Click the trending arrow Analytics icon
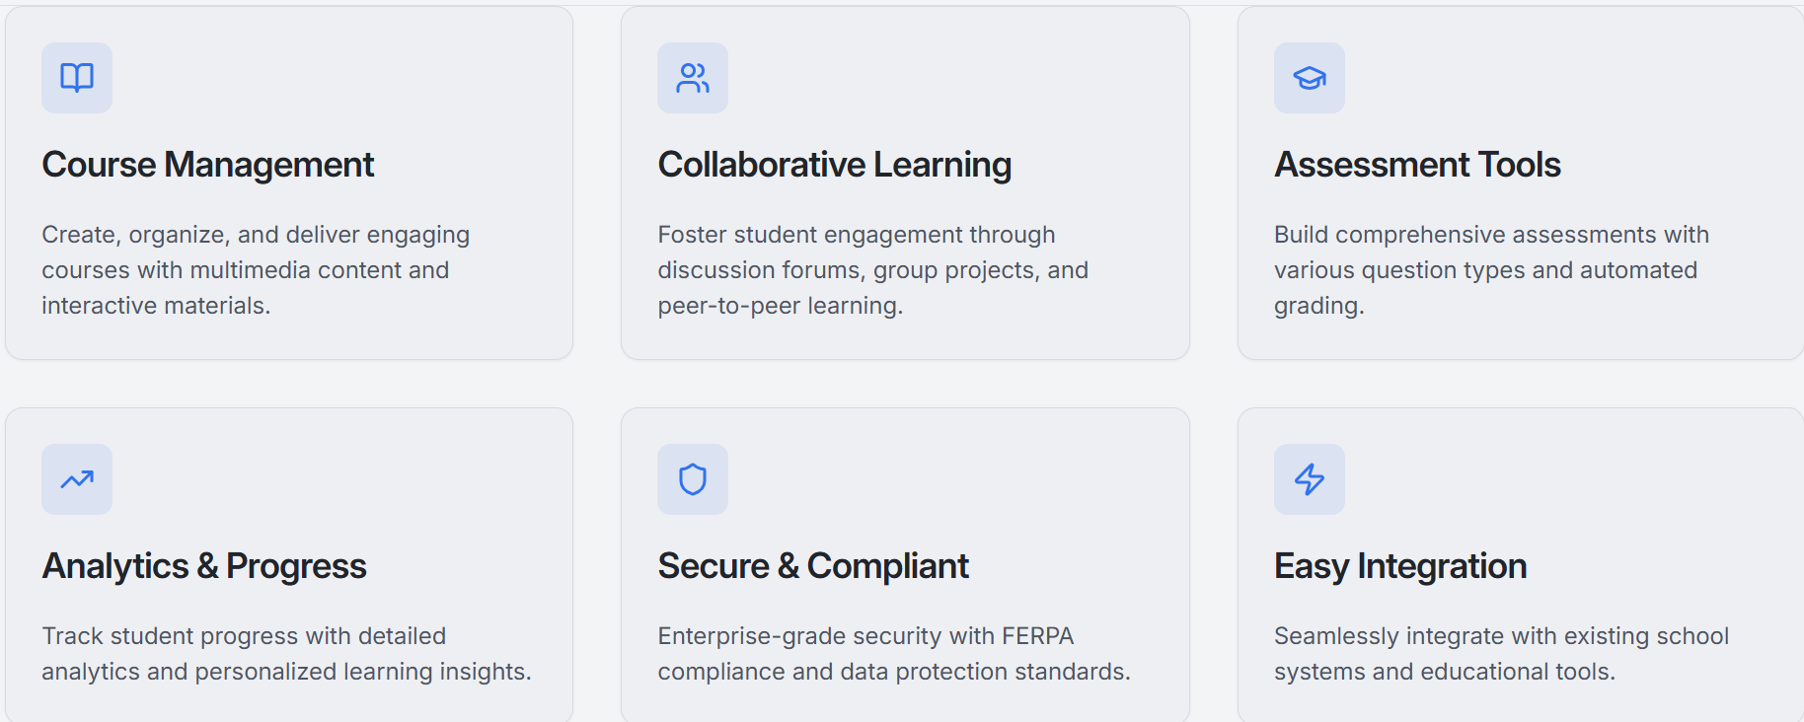The image size is (1804, 722). tap(77, 479)
